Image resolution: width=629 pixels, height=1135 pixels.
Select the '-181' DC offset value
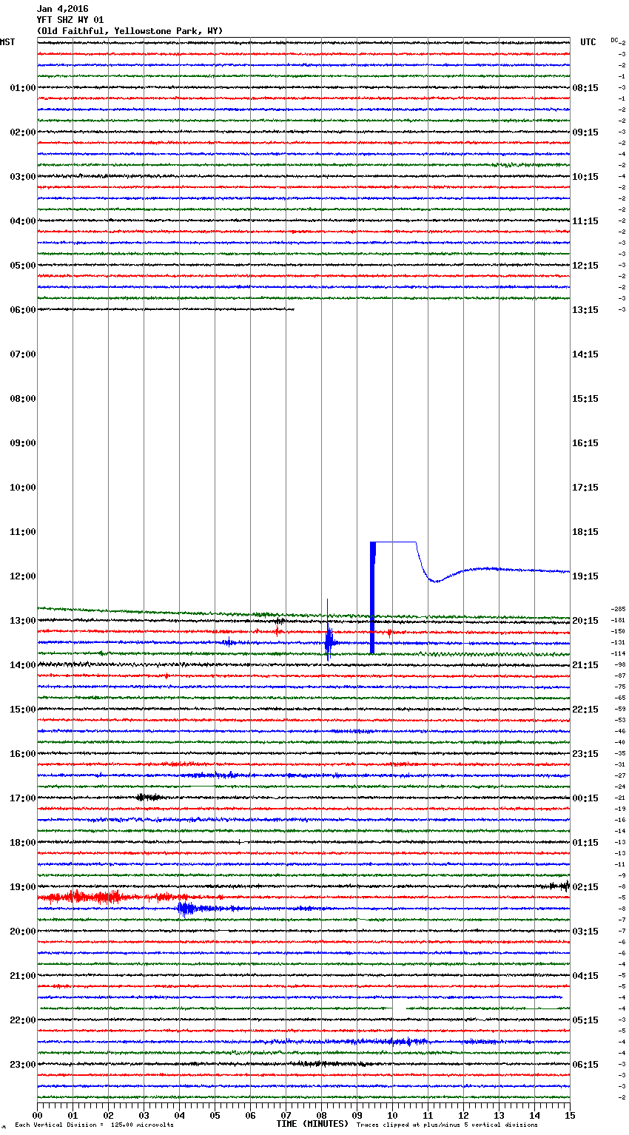(618, 620)
